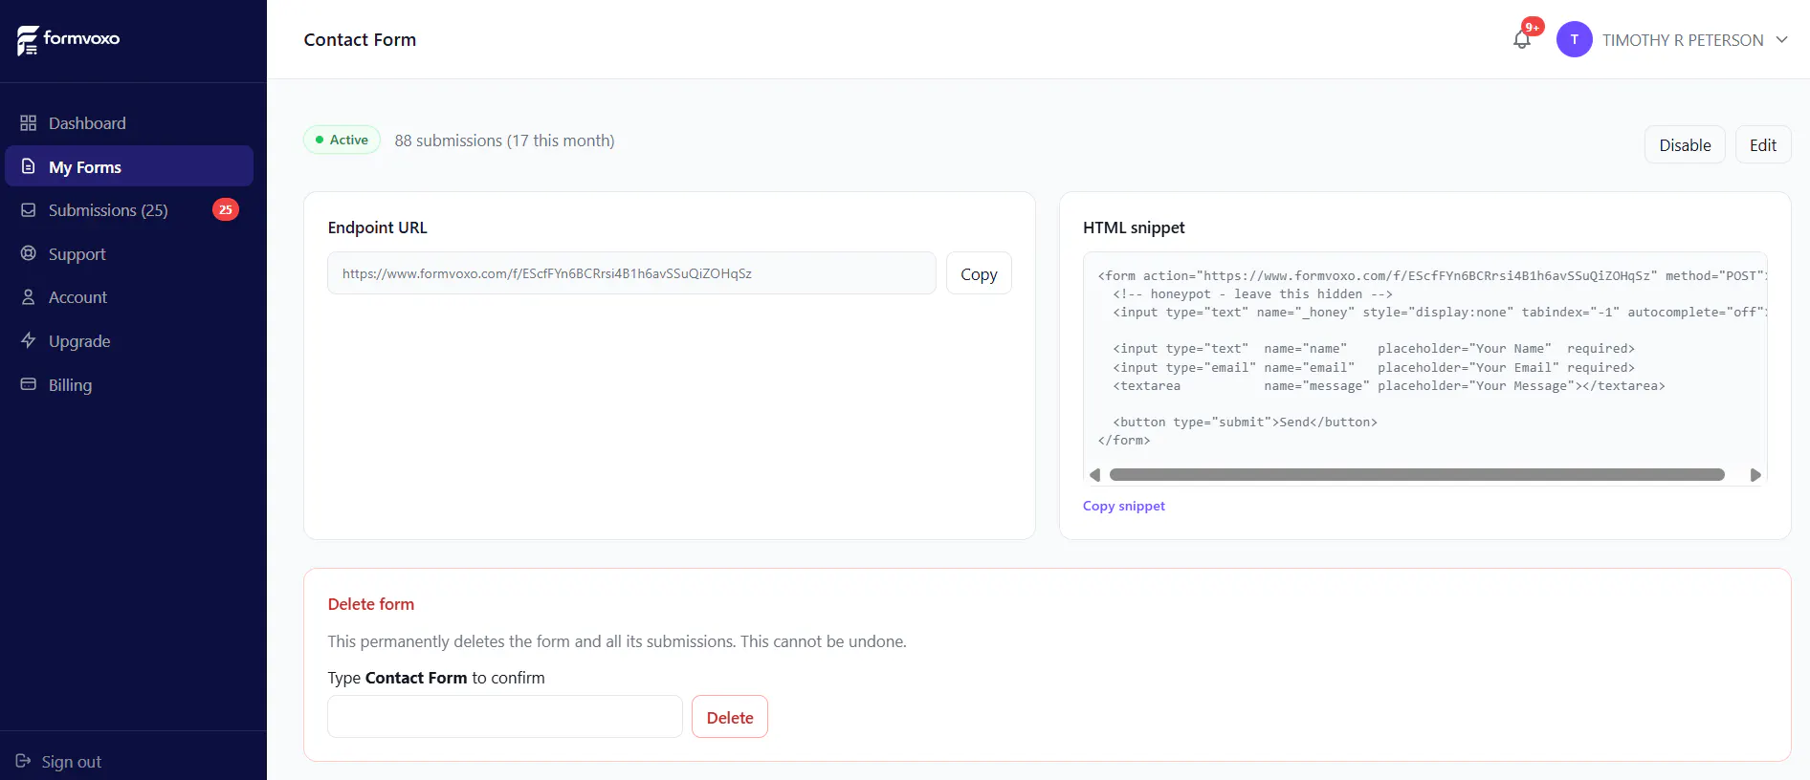Open the Support page
Image resolution: width=1810 pixels, height=780 pixels.
click(77, 254)
